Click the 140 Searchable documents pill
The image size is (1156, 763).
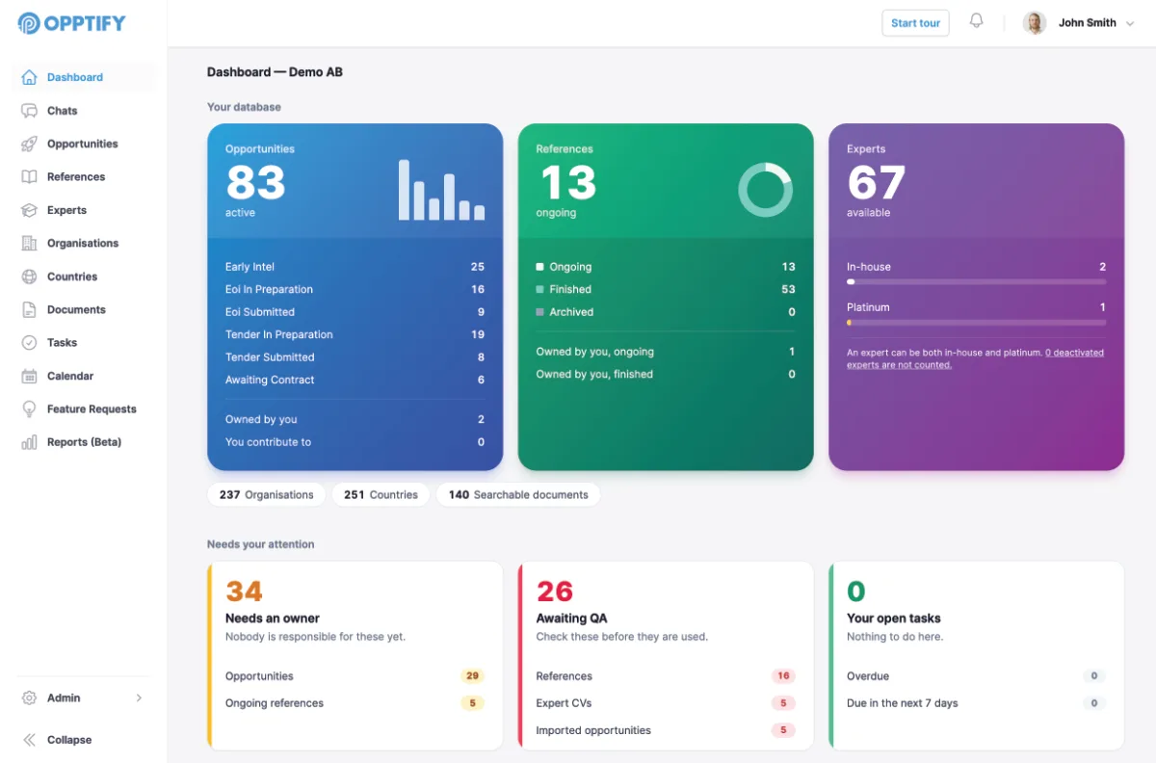(x=518, y=495)
